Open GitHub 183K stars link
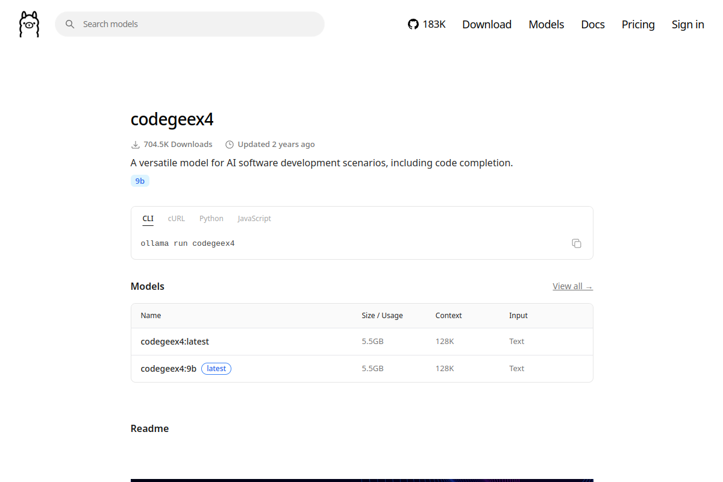 (427, 24)
